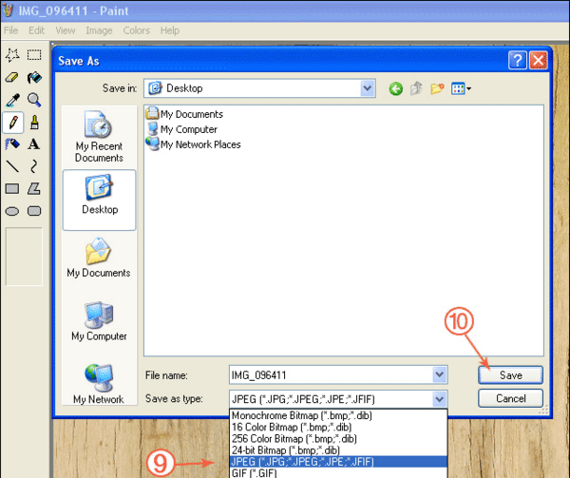This screenshot has height=478, width=570.
Task: Open the View menu in Paint
Action: (66, 30)
